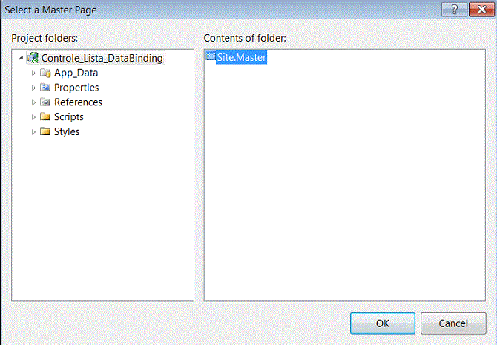The height and width of the screenshot is (345, 497).
Task: Click the References folder icon
Action: tap(45, 102)
